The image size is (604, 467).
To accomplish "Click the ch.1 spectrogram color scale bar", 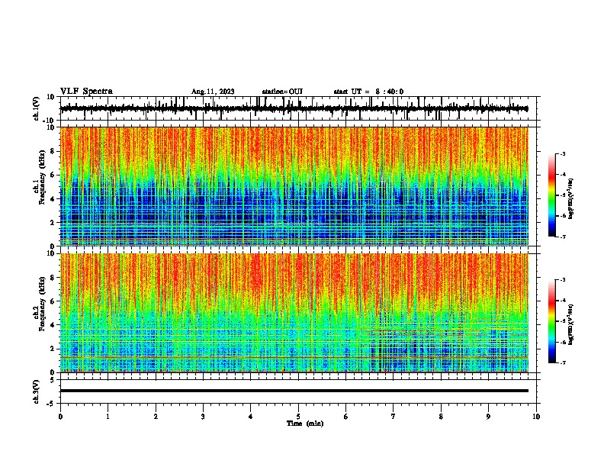I will (x=552, y=195).
